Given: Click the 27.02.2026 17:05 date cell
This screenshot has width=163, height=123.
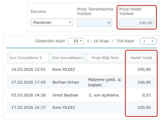Looking at the screenshot, I should pos(28,82).
